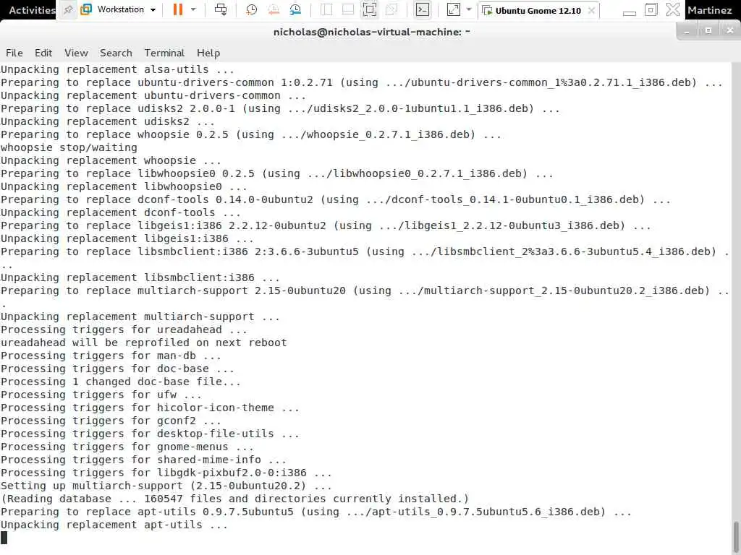Click 'Setting up multiarch-support' line
Viewport: 741px width, 555px height.
pos(166,486)
